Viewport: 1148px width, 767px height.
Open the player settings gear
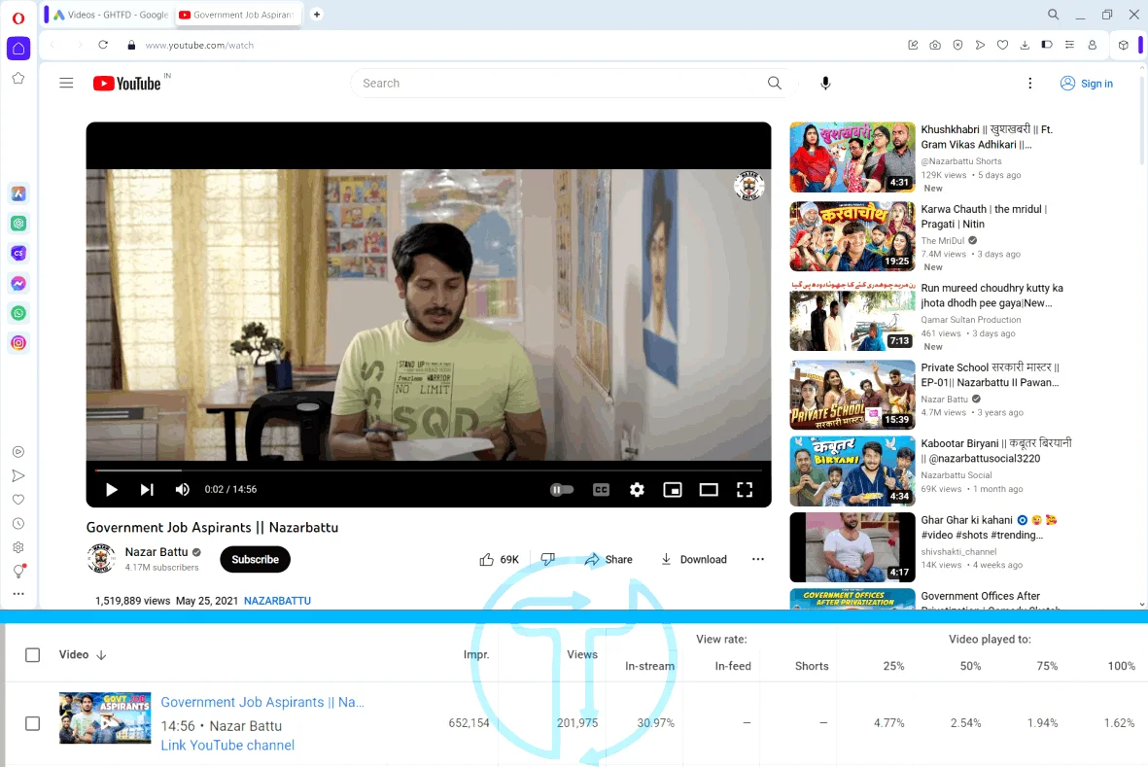[637, 490]
